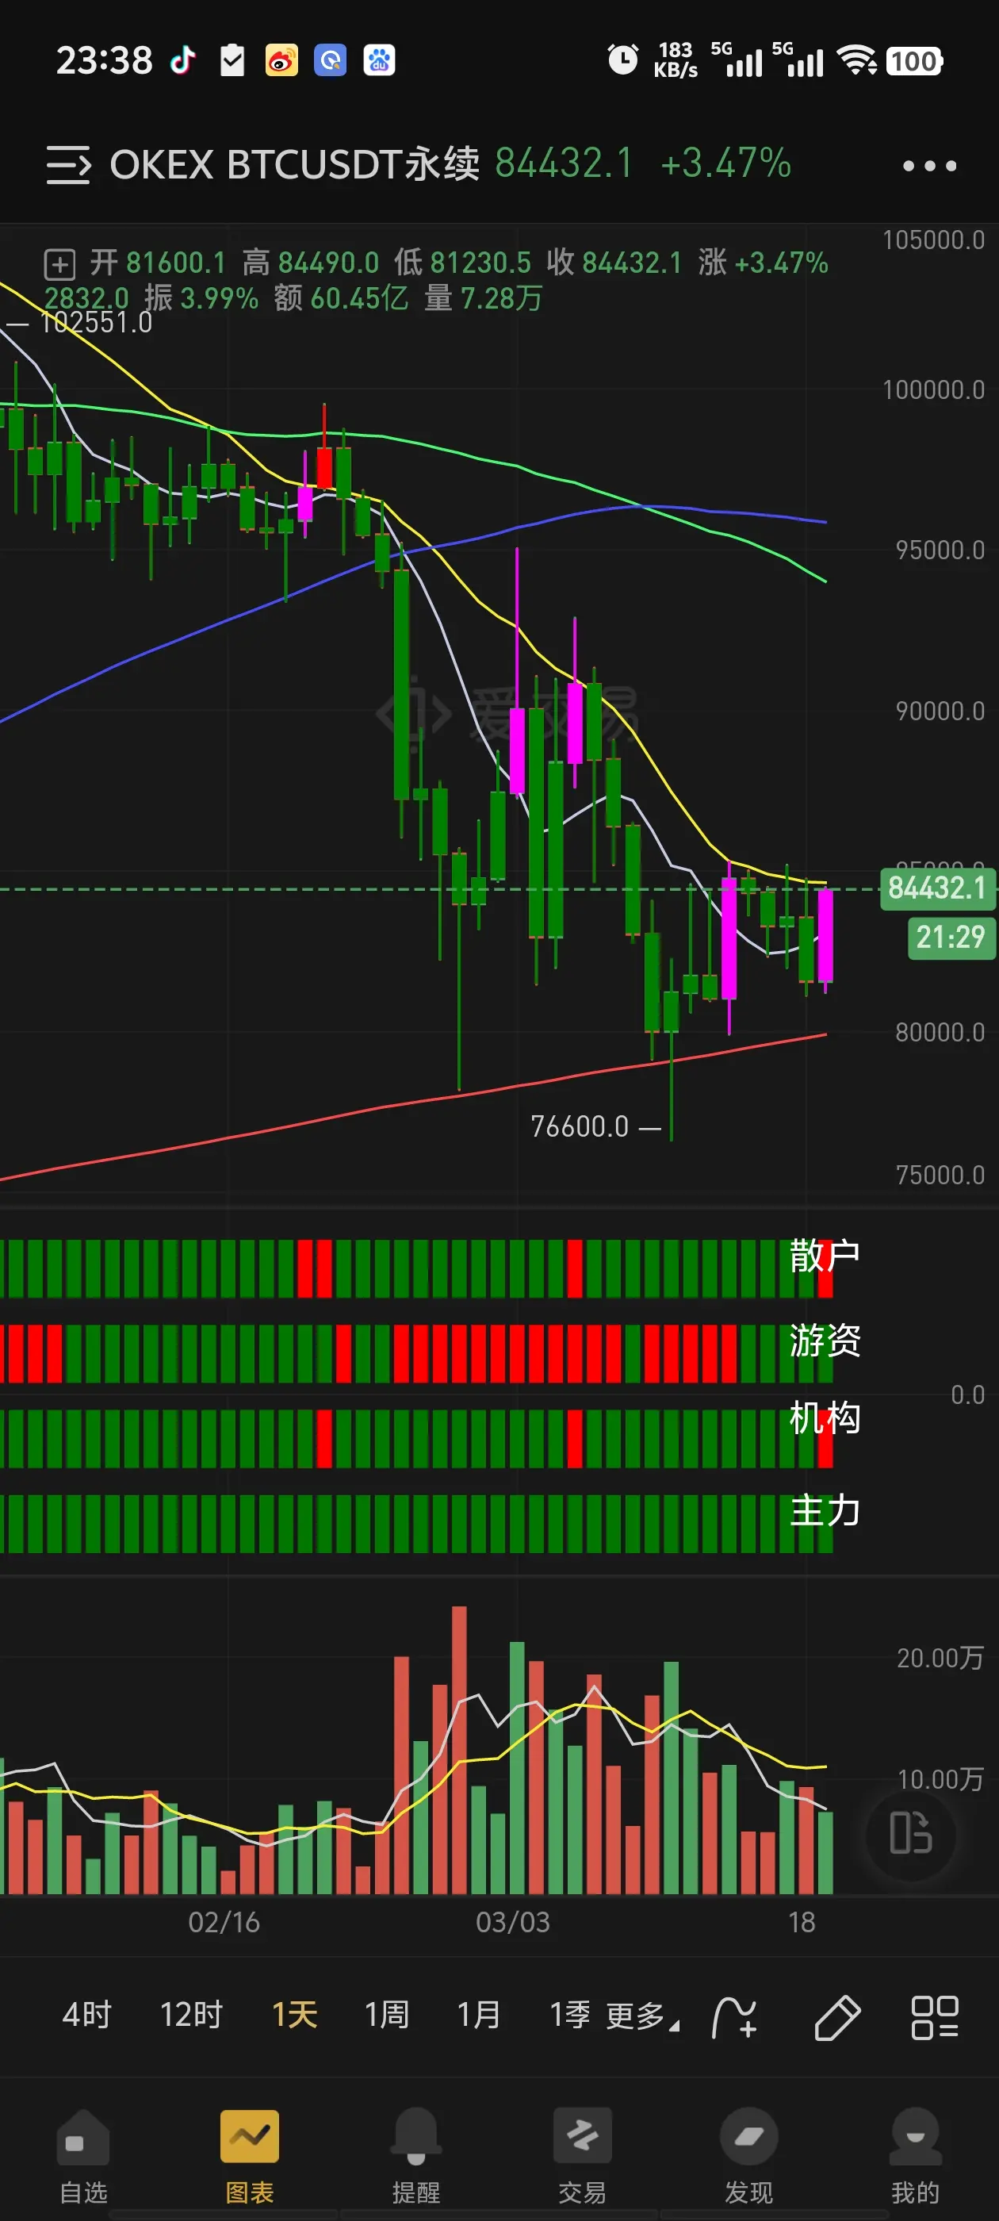Open the chart layout grid icon
The width and height of the screenshot is (999, 2221).
(x=936, y=2017)
